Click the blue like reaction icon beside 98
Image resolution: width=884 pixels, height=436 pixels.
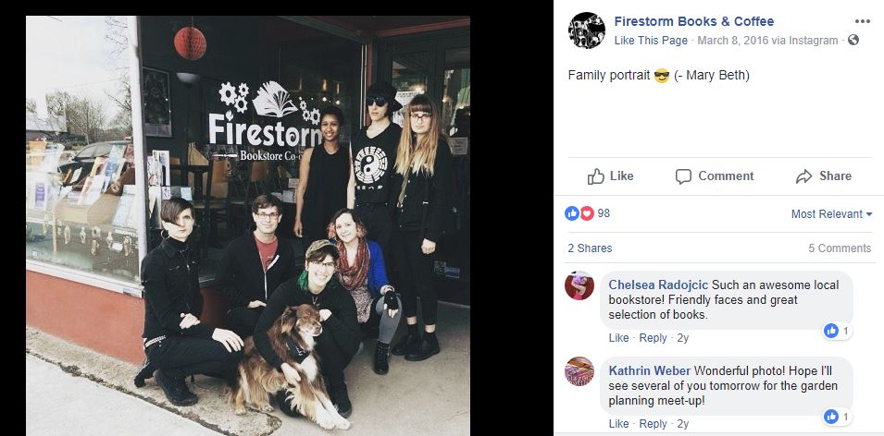[572, 213]
